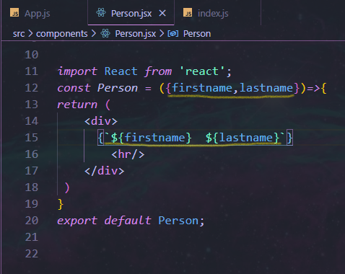
Task: Place cursor on firstname parameter in line 12
Action: [x=201, y=88]
